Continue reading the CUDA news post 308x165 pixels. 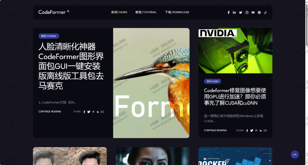pyautogui.click(x=215, y=130)
